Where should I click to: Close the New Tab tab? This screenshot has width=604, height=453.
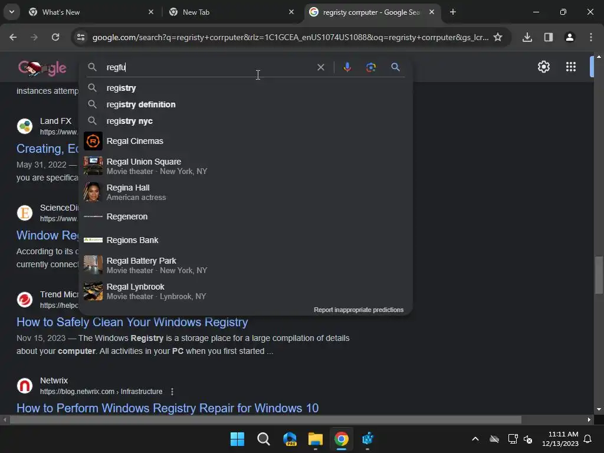(x=291, y=12)
